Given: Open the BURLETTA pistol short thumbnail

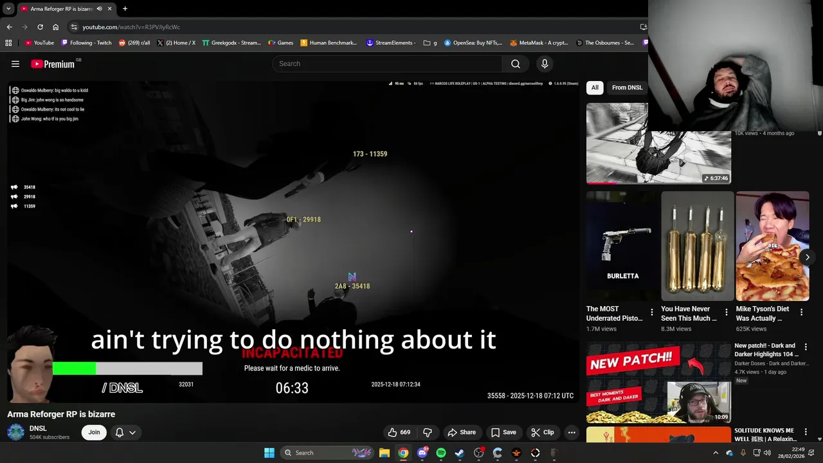Looking at the screenshot, I should pyautogui.click(x=622, y=246).
